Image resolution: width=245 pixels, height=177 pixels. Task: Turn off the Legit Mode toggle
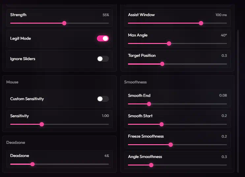(103, 38)
